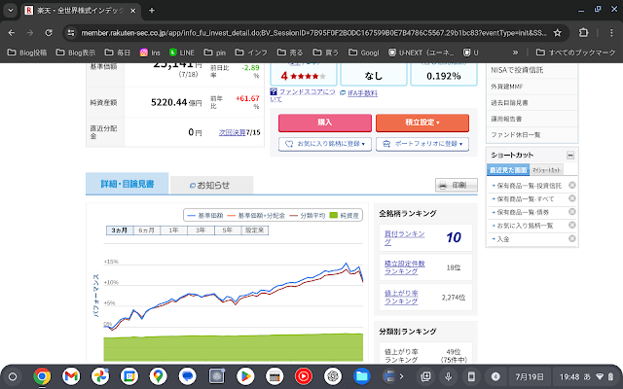Screen dimensions: 623x389
Task: Select the 設定来 chart period
Action: (x=255, y=230)
